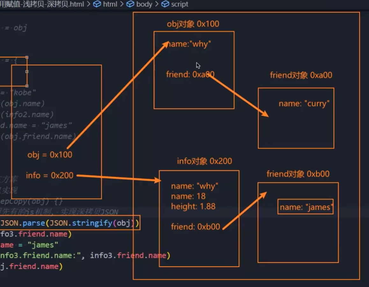
Task: Select the "friend: 0xb00" text in info box
Action: pyautogui.click(x=195, y=227)
